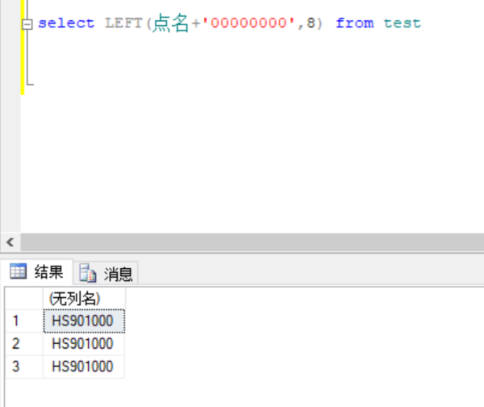The image size is (484, 407).
Task: Click the LEFT function in query
Action: point(123,23)
